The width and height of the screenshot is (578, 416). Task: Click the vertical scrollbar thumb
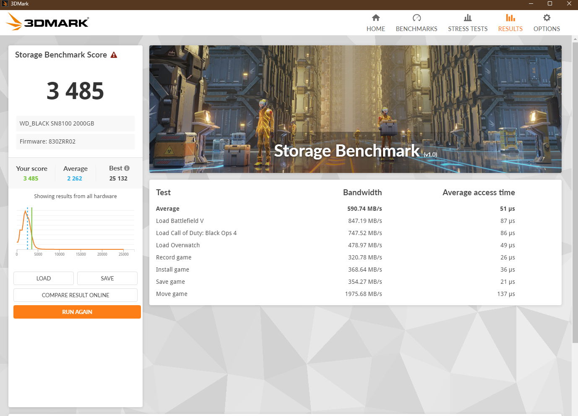pyautogui.click(x=575, y=189)
